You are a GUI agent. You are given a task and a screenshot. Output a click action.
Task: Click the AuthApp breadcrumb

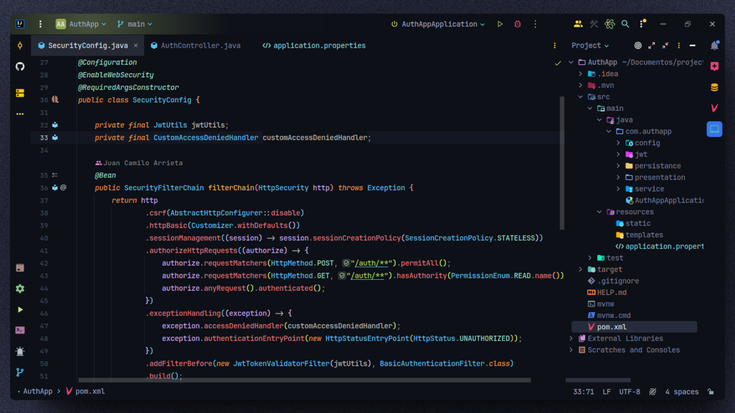pos(38,392)
